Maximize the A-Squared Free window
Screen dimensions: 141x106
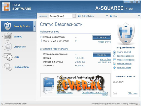[x=132, y=2]
